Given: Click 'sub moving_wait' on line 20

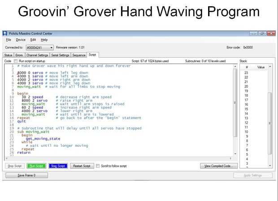Looking at the screenshot, I should point(33,132).
